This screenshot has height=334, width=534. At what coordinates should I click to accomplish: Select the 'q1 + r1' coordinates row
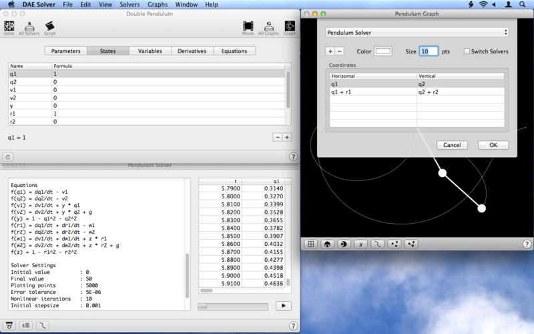pos(417,92)
